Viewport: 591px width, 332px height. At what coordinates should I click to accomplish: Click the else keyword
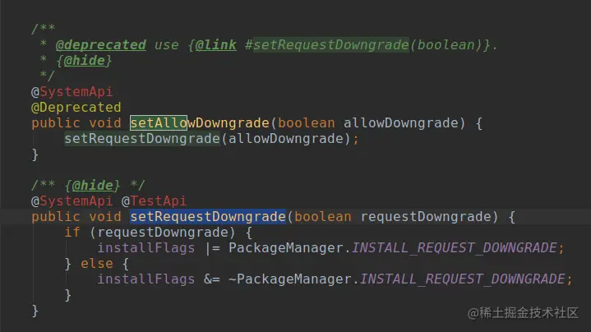click(x=97, y=264)
